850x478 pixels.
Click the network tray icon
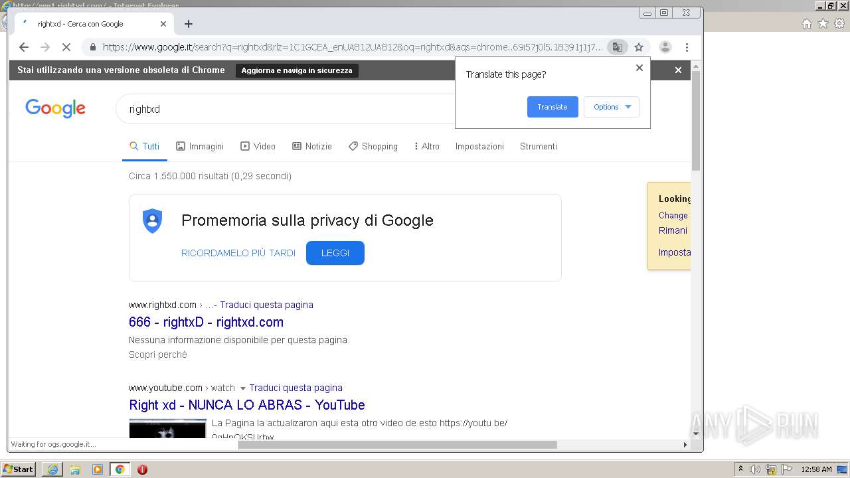pos(771,469)
